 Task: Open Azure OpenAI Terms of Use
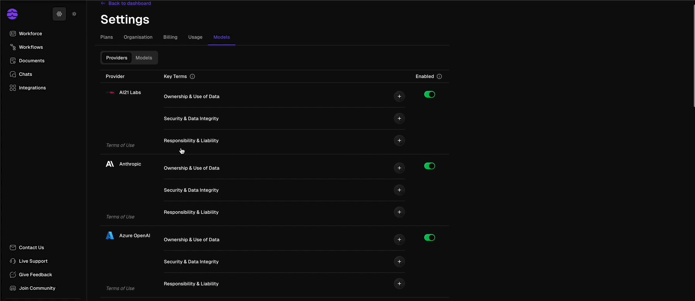[x=120, y=289]
